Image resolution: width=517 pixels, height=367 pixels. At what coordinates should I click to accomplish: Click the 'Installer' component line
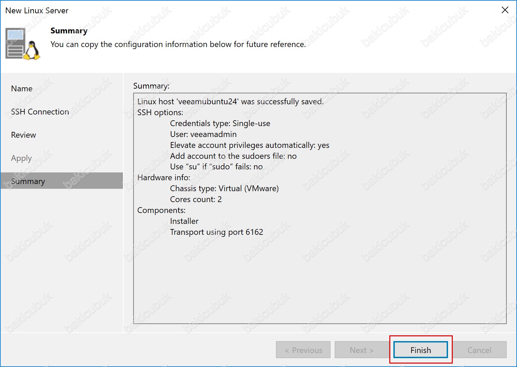pyautogui.click(x=184, y=221)
